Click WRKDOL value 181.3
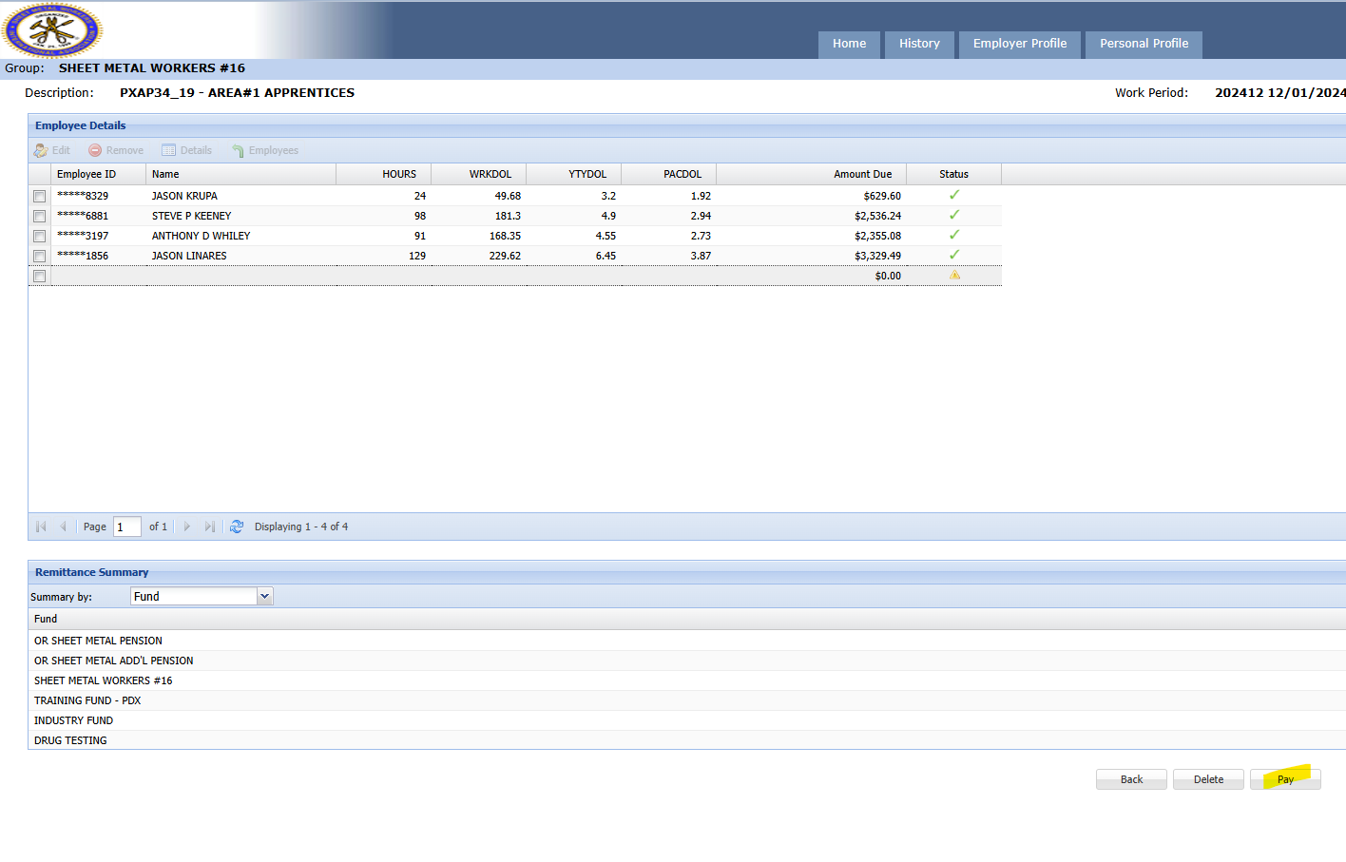The width and height of the screenshot is (1346, 862). [x=508, y=216]
